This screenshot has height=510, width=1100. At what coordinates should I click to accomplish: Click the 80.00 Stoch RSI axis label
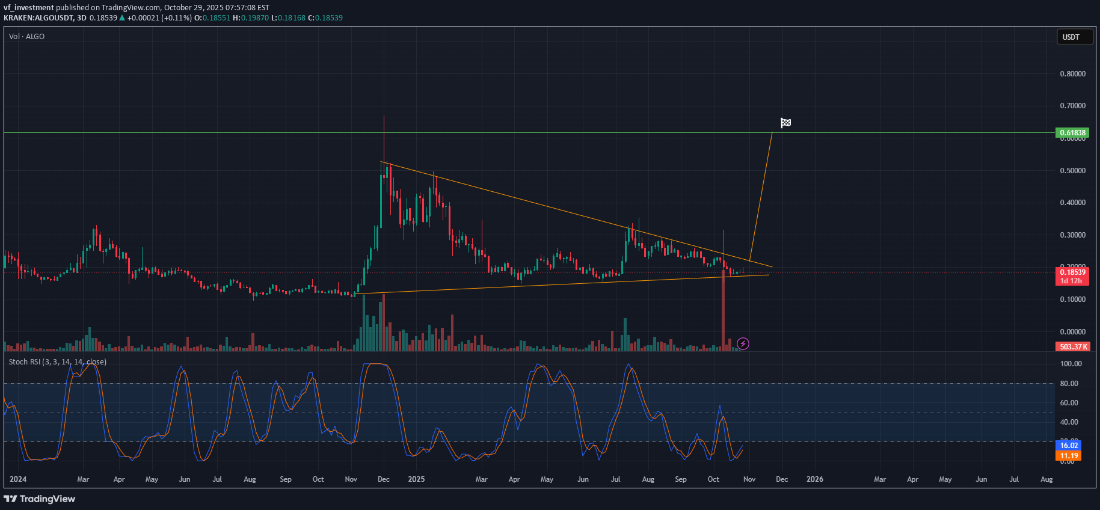1069,384
